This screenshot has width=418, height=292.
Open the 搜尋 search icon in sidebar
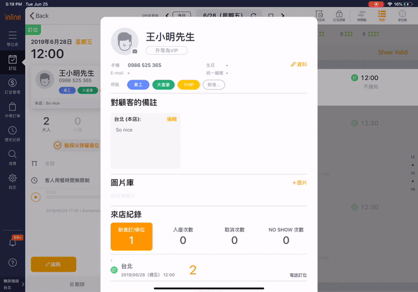click(12, 156)
